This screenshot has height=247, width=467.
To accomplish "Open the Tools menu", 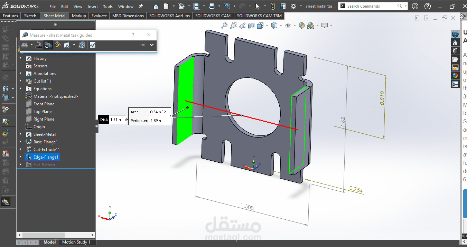I will (108, 7).
